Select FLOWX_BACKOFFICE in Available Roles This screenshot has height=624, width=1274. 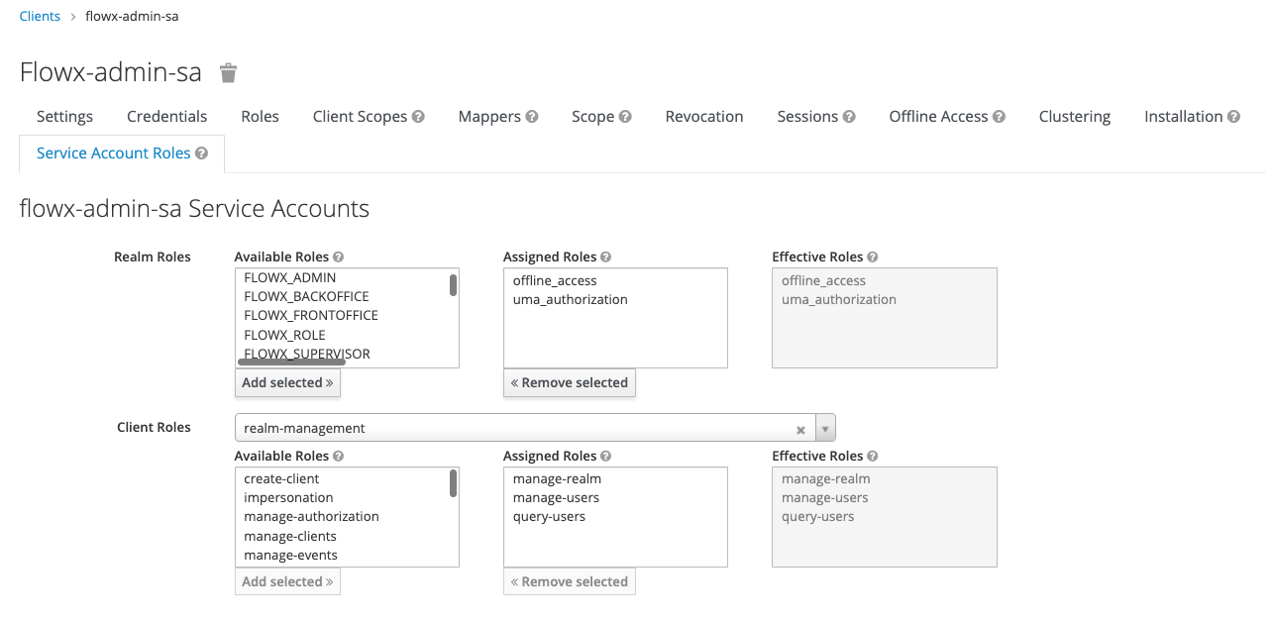tap(306, 296)
